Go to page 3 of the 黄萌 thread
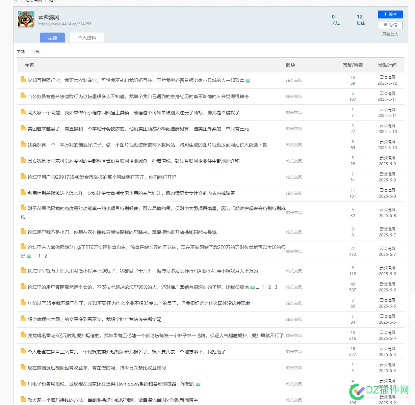Image resolution: width=415 pixels, height=405 pixels. click(276, 287)
